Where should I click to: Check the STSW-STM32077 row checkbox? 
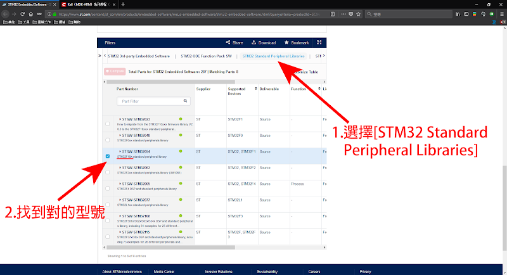[107, 205]
